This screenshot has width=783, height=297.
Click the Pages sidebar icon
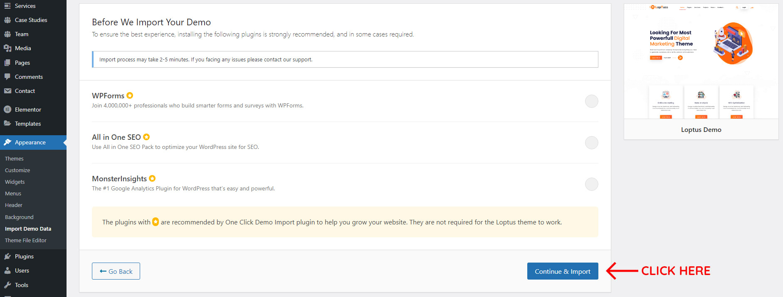tap(7, 63)
